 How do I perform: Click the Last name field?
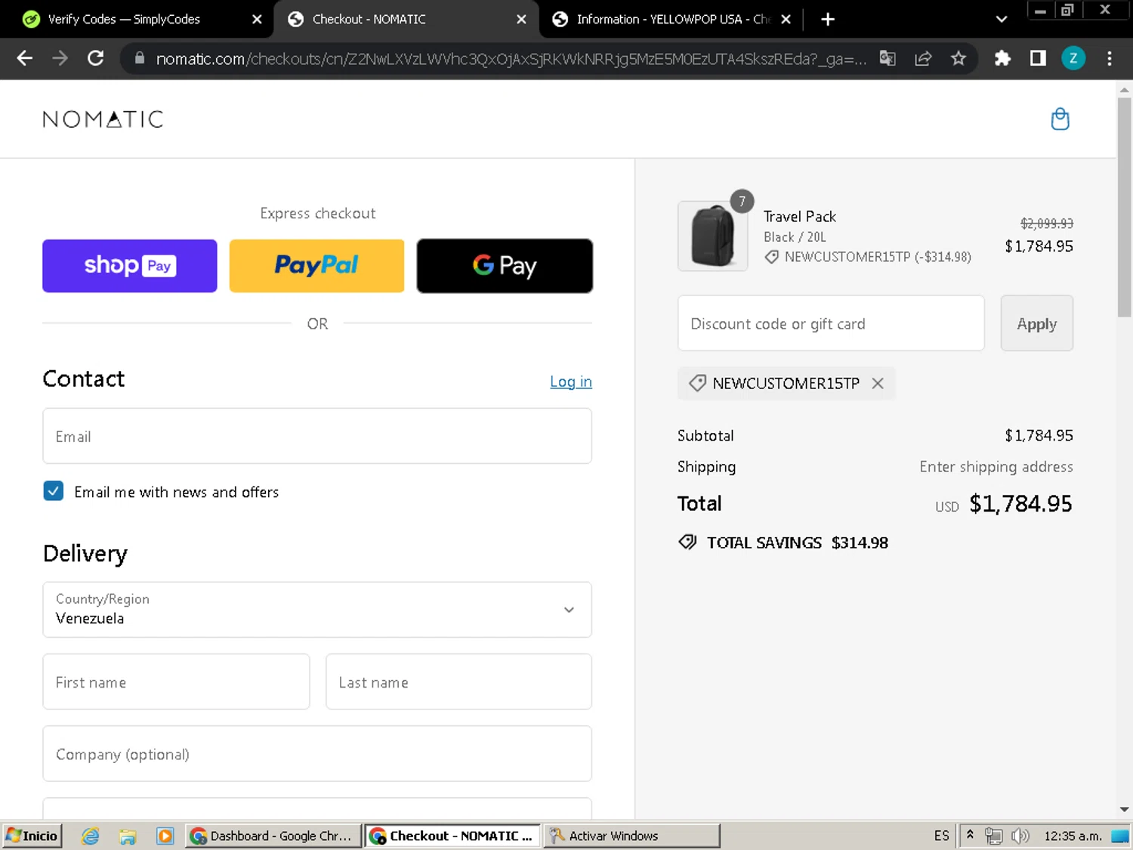(x=458, y=682)
